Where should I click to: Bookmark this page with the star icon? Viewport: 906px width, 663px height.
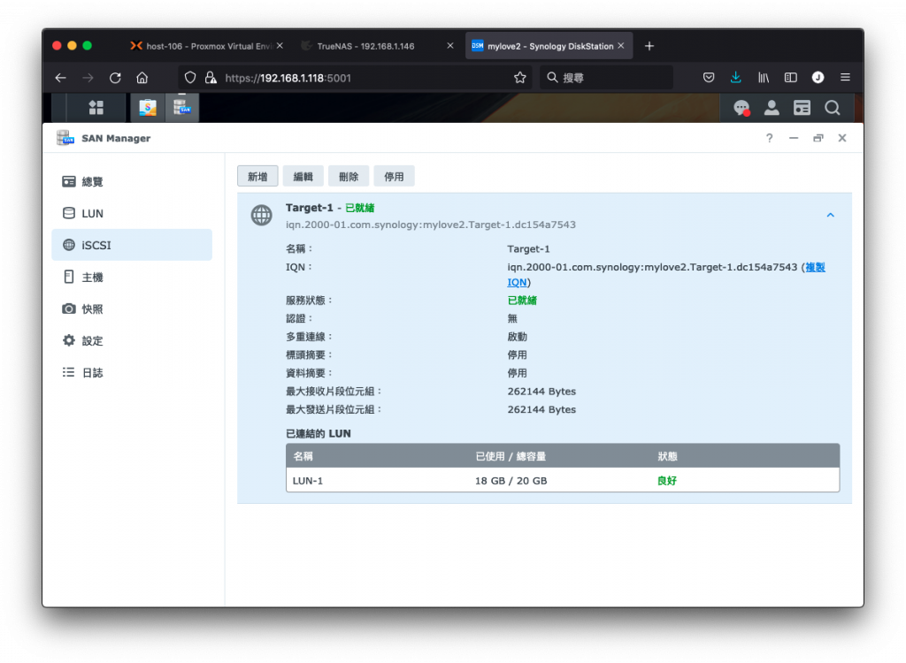coord(520,78)
